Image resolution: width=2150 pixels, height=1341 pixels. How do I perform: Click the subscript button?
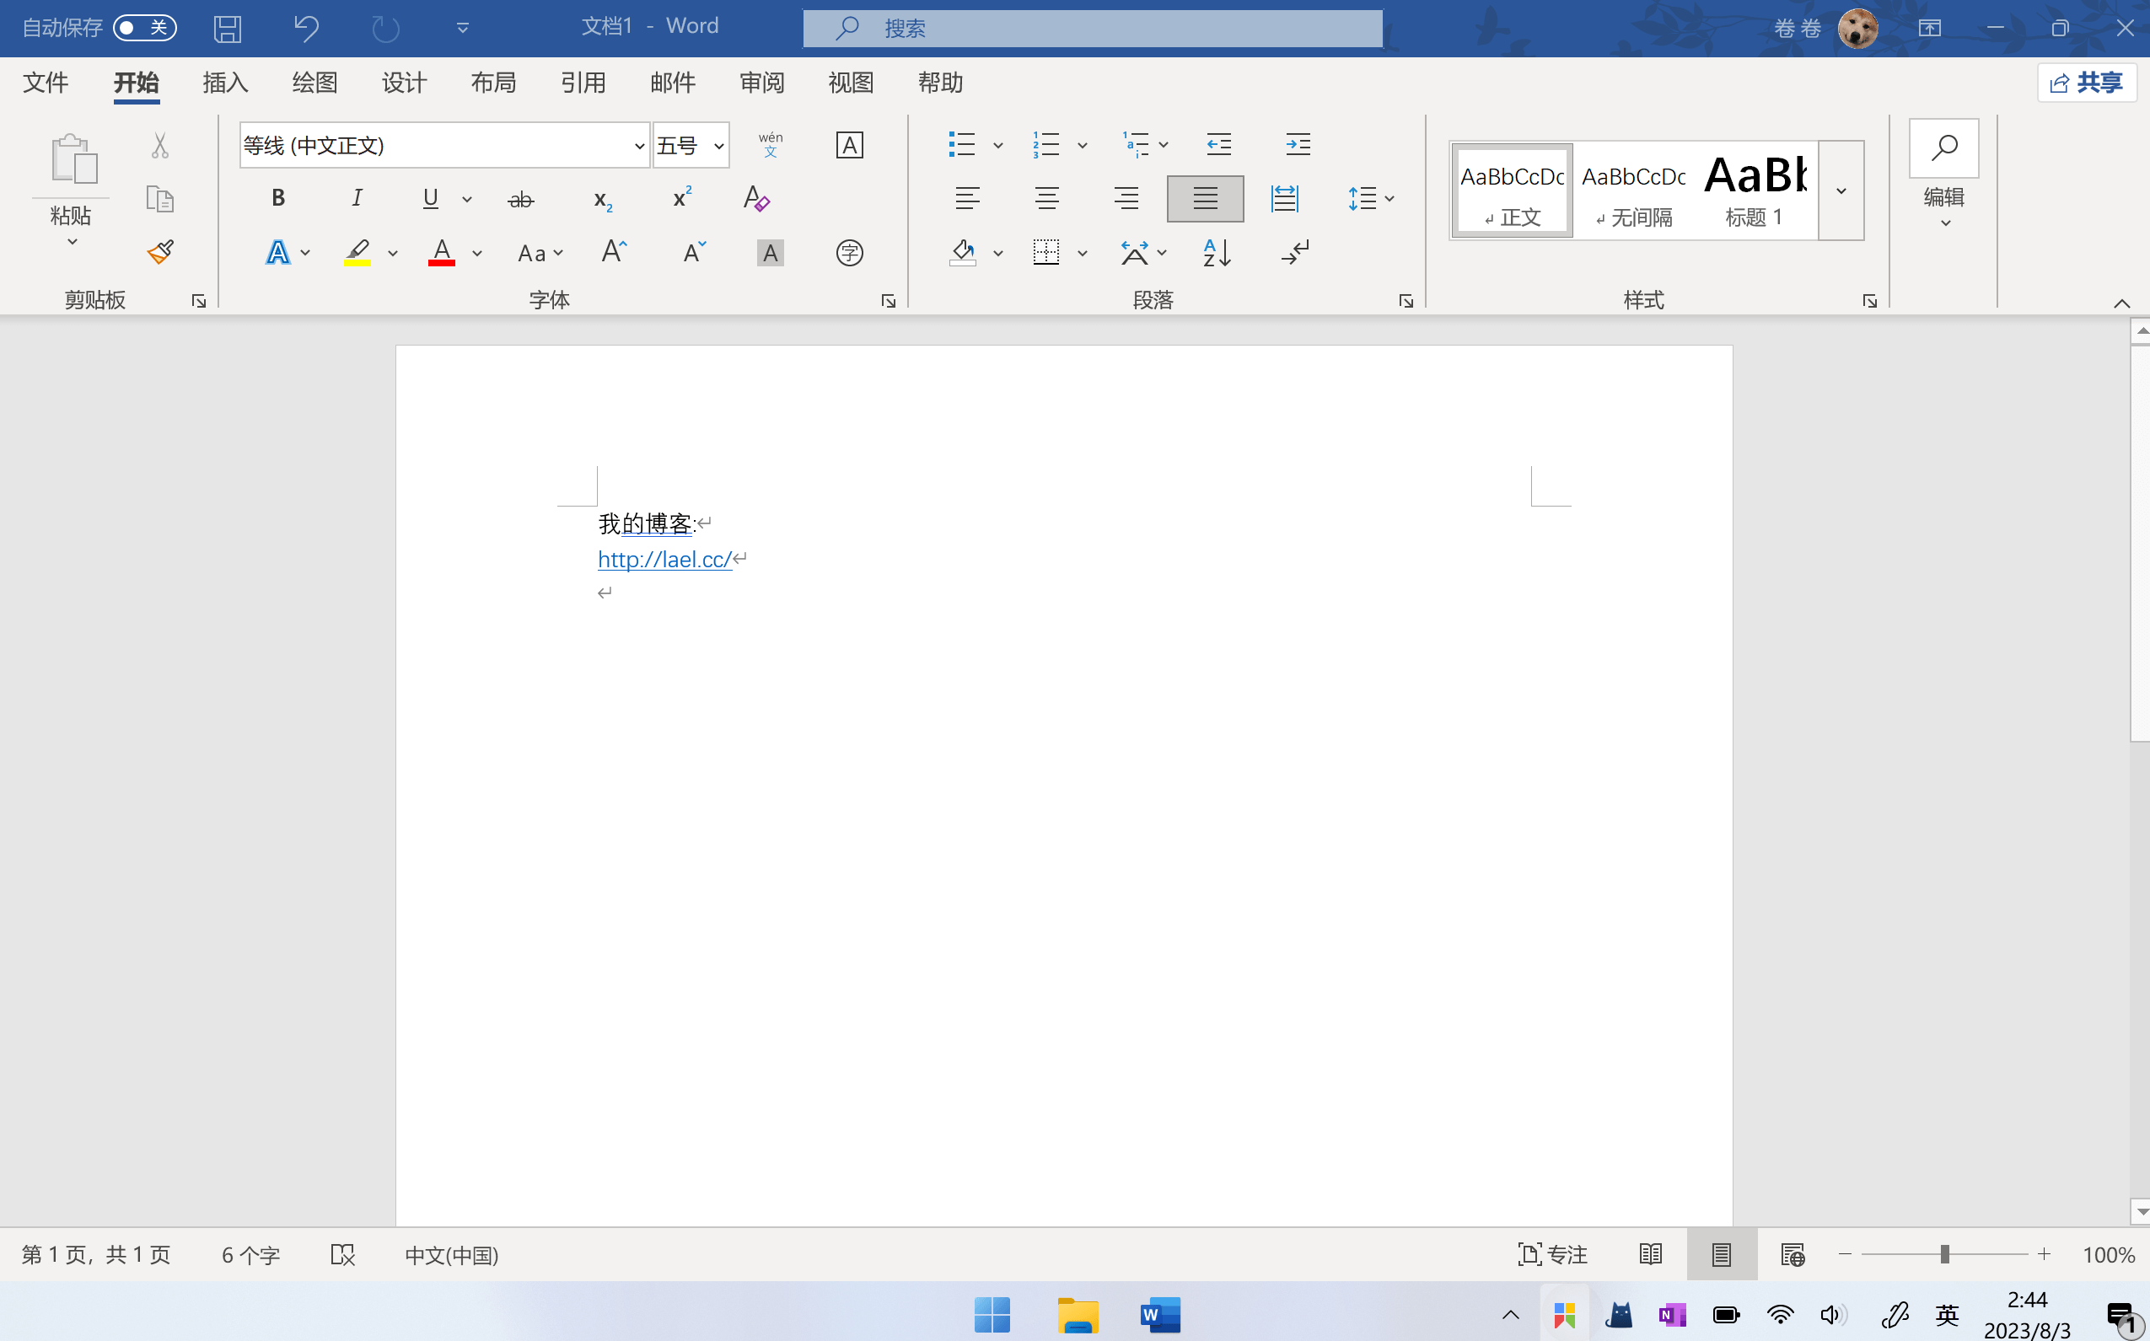point(602,200)
